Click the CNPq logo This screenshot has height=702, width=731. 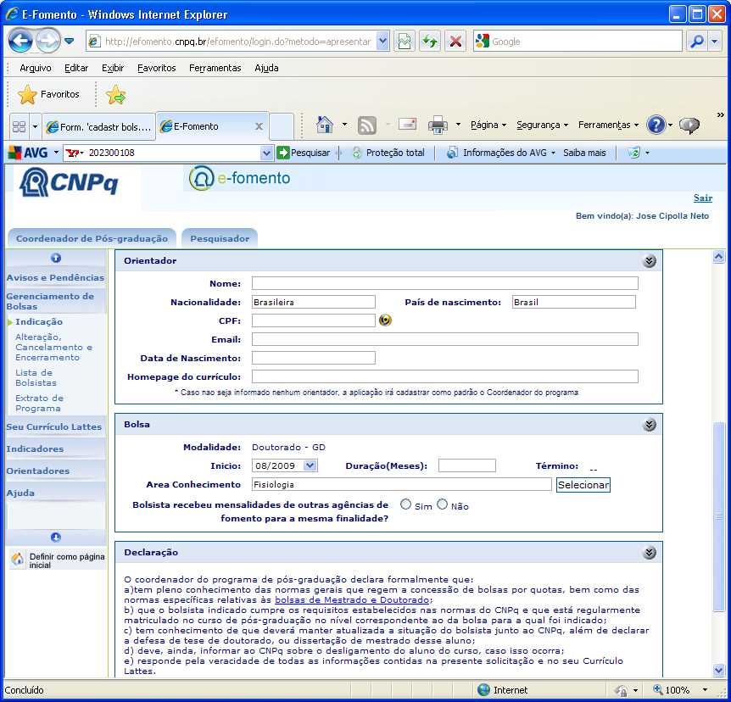pyautogui.click(x=69, y=181)
